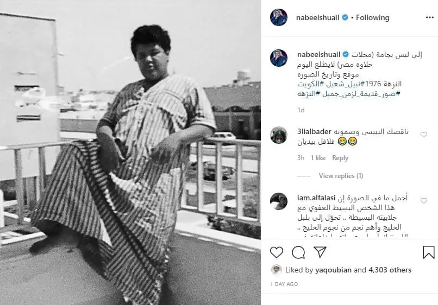Click nabeelshuail avatar in post header
The image size is (438, 305).
click(278, 17)
